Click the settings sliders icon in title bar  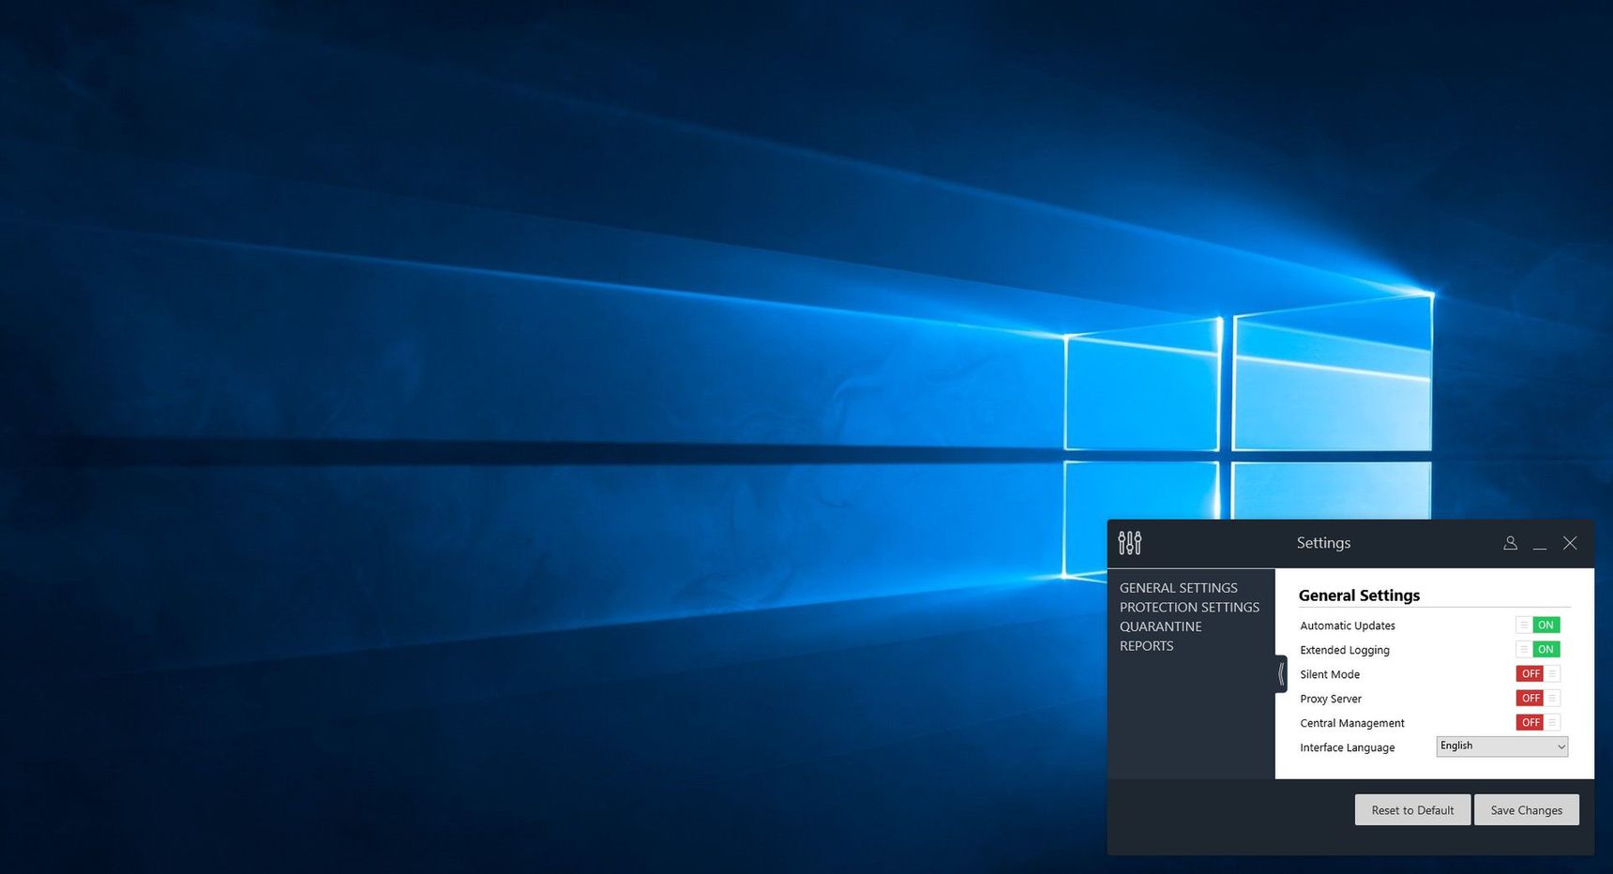1130,543
